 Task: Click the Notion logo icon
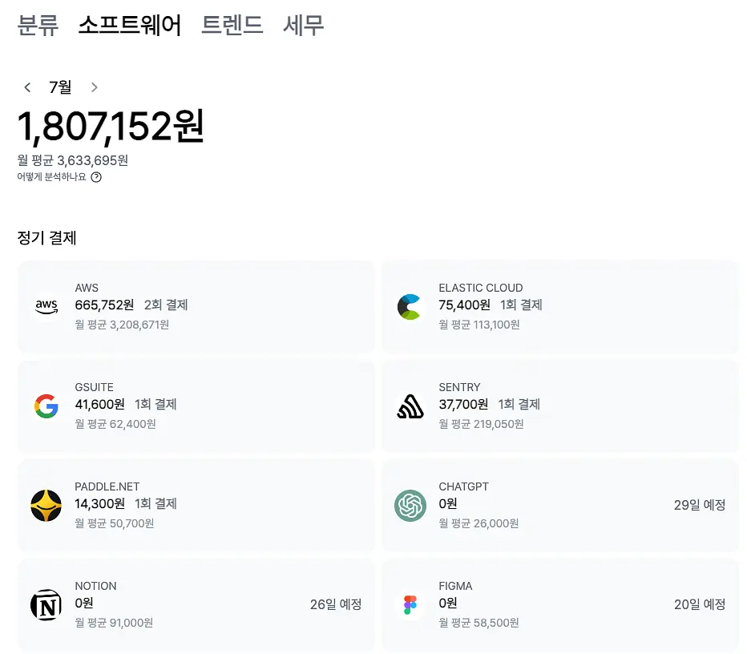click(46, 605)
